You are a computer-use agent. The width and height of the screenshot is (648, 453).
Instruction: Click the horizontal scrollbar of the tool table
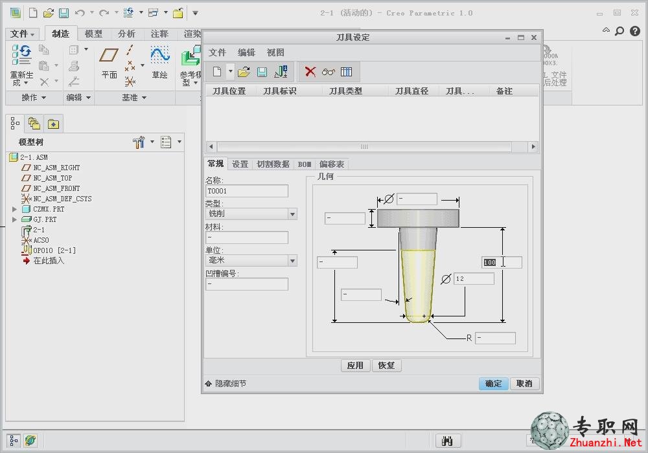point(364,146)
